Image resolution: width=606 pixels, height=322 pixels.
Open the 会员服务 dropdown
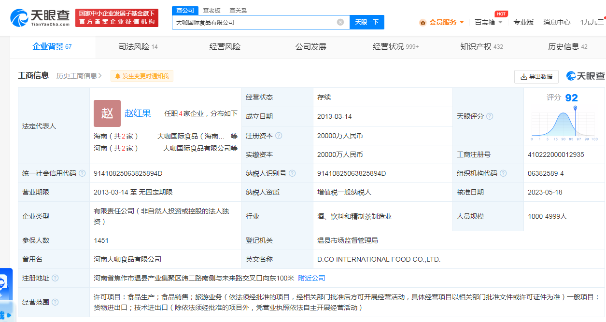pyautogui.click(x=442, y=22)
